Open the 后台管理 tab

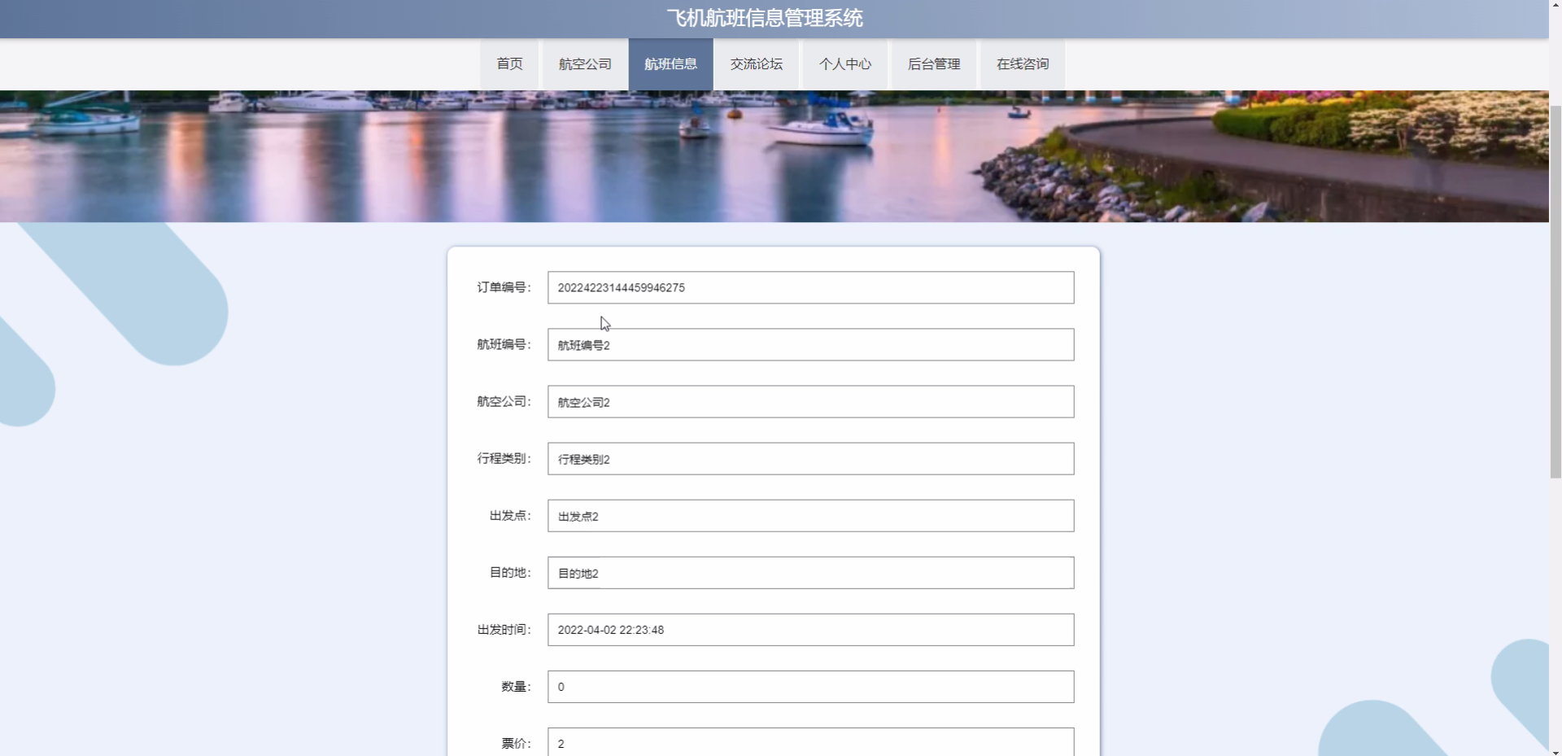coord(934,64)
